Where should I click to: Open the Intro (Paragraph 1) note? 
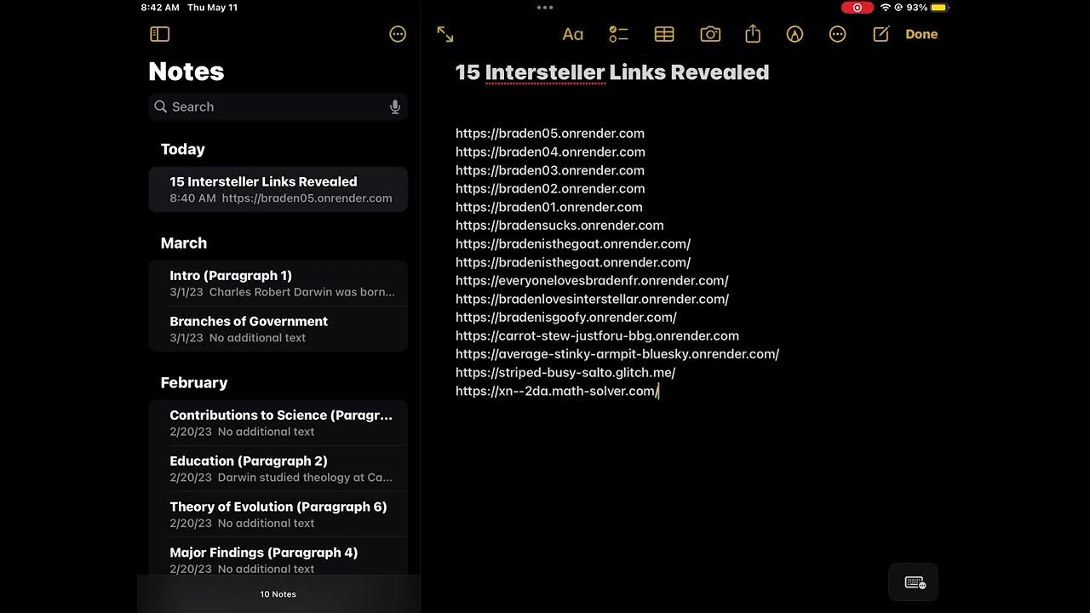tap(278, 284)
